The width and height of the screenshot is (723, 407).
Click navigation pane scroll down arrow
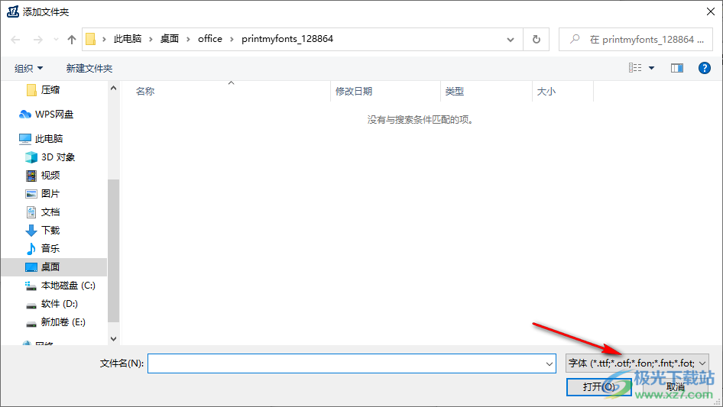113,339
